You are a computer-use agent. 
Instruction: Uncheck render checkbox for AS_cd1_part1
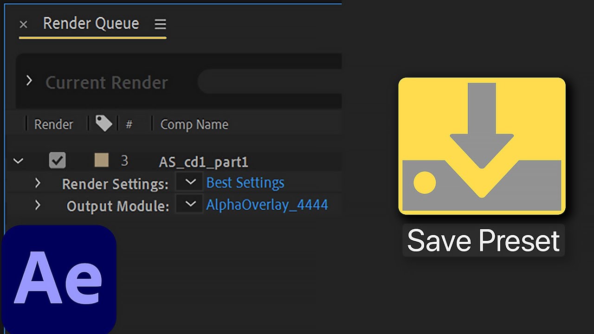click(58, 161)
